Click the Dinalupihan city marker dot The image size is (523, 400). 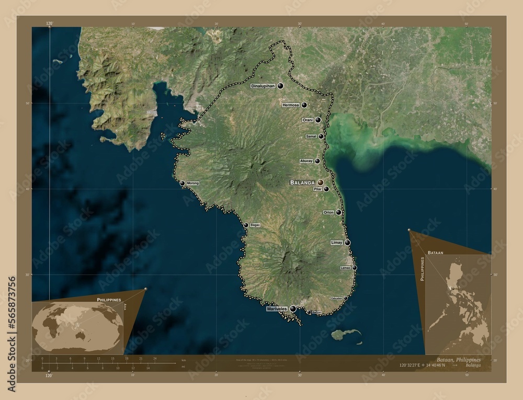click(x=280, y=86)
